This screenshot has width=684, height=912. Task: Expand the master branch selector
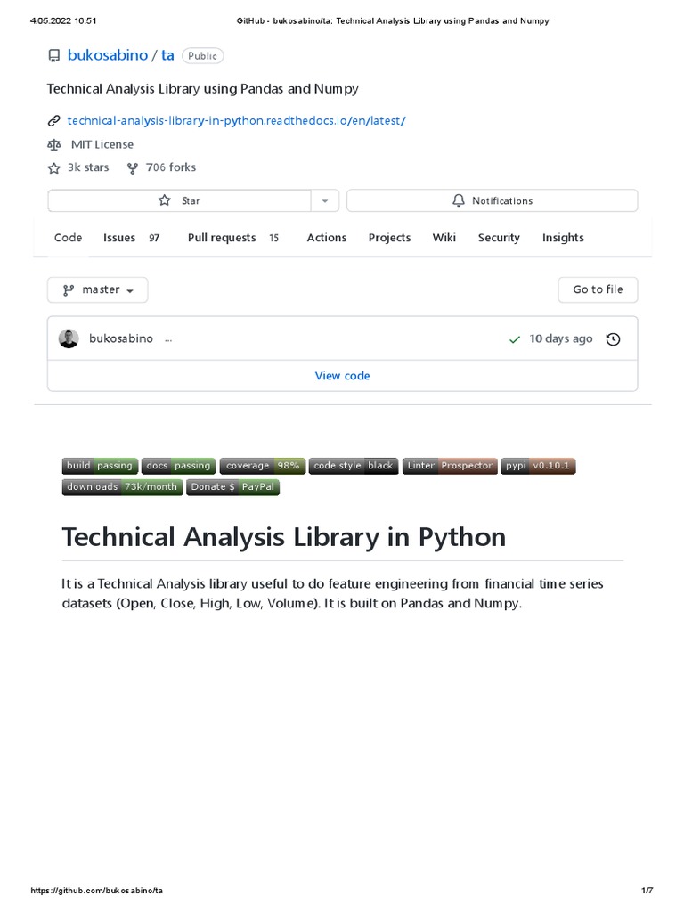(98, 290)
